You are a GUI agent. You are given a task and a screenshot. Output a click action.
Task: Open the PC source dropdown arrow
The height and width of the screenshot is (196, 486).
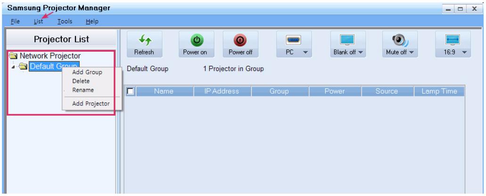point(305,53)
